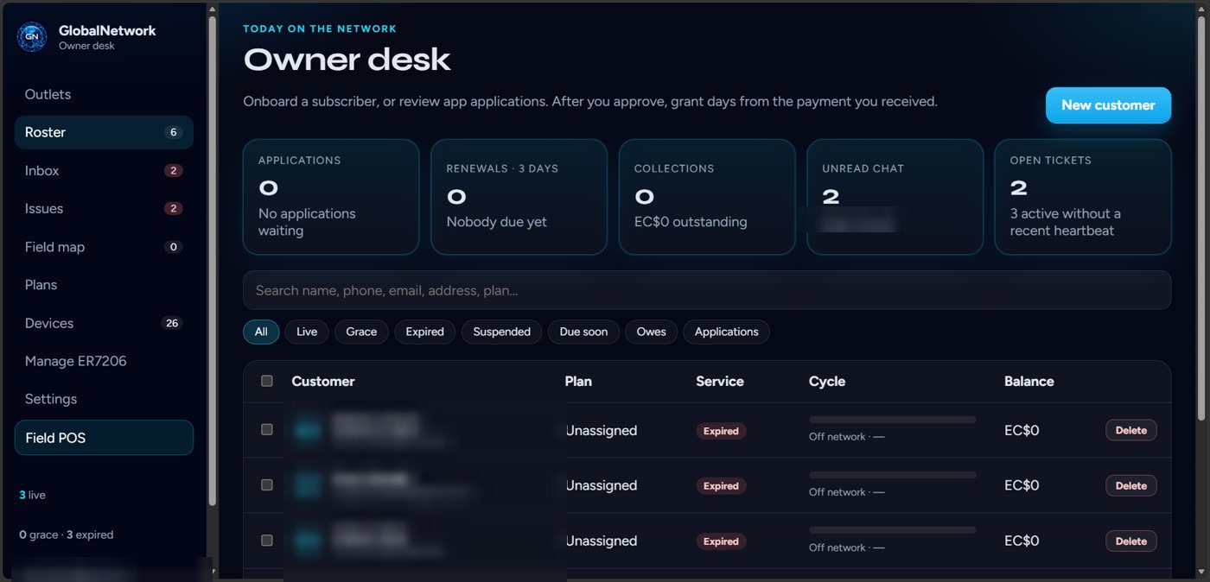
Task: Delete the third customer row
Action: pos(1131,541)
